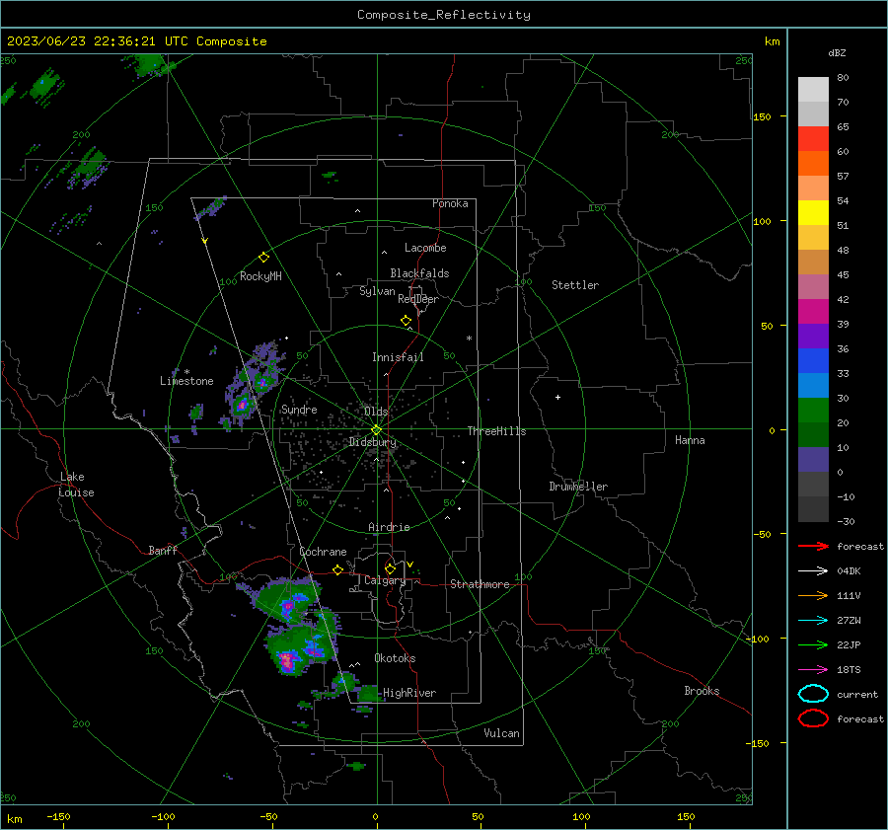Screen dimensions: 888x830
Task: Select the magenta 42-39 dBZ color swatch
Action: pyautogui.click(x=813, y=311)
